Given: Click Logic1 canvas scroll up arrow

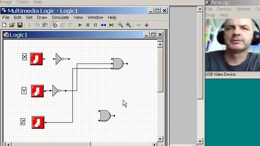Looking at the screenshot, I should pyautogui.click(x=160, y=44).
